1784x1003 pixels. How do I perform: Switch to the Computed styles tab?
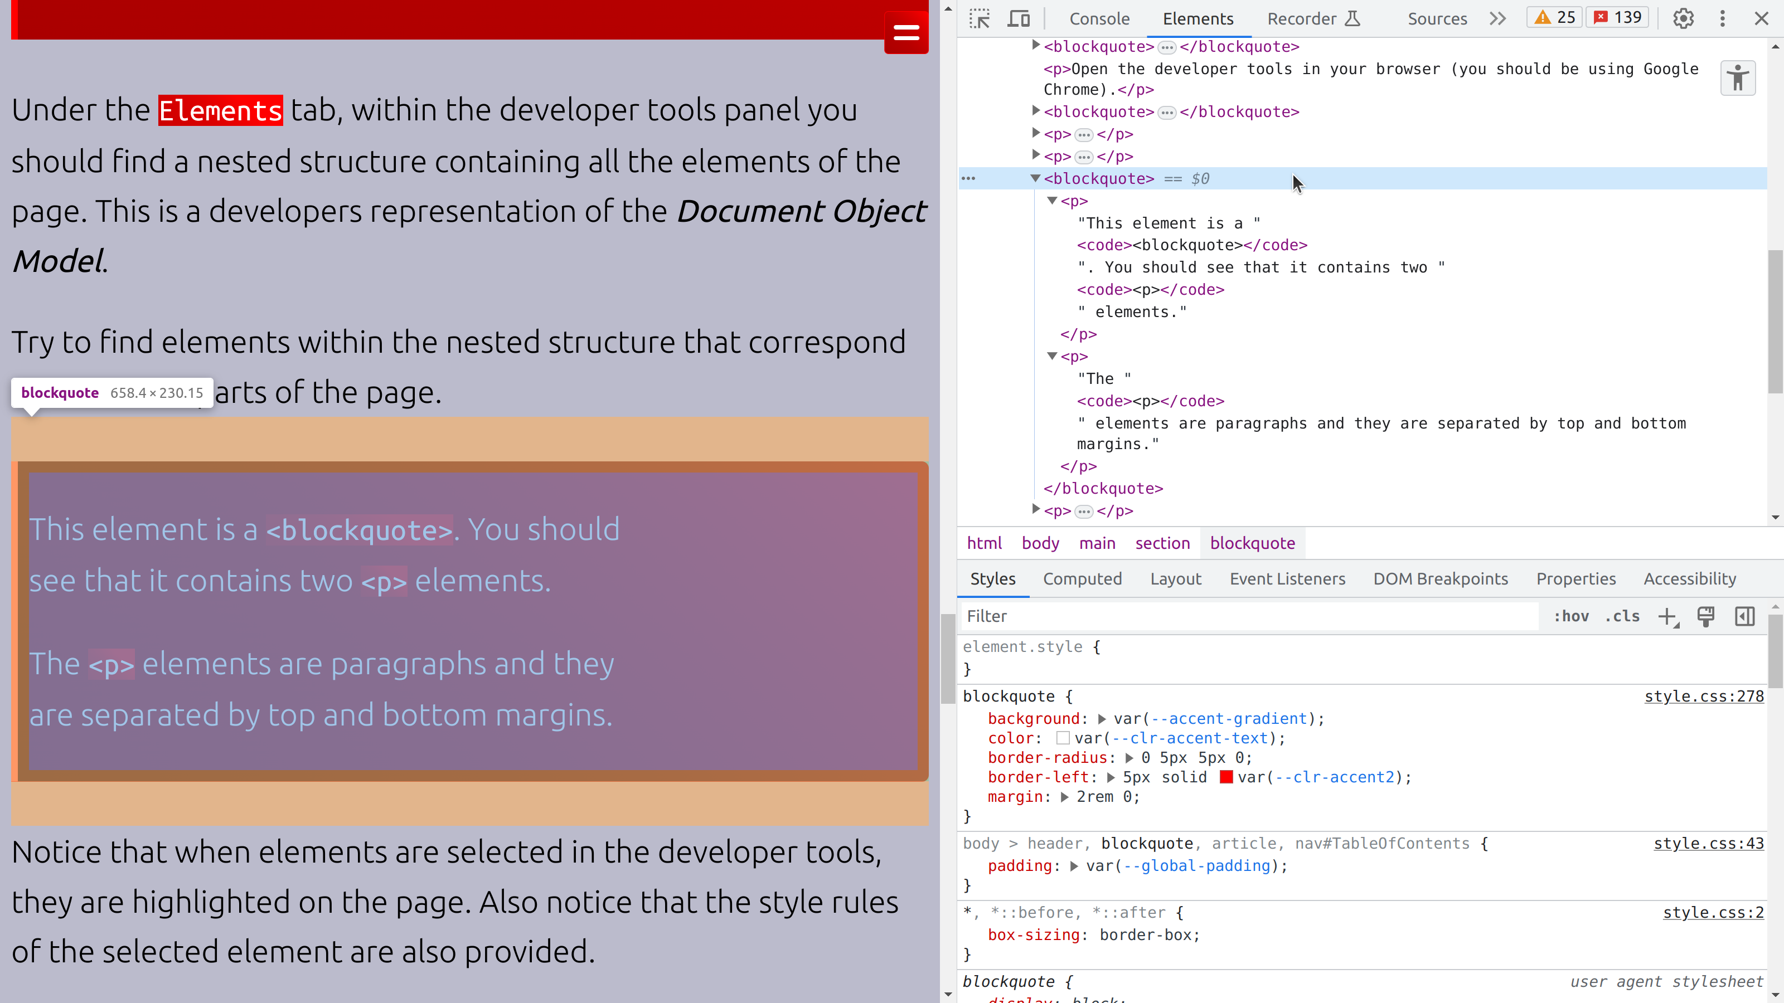tap(1082, 578)
